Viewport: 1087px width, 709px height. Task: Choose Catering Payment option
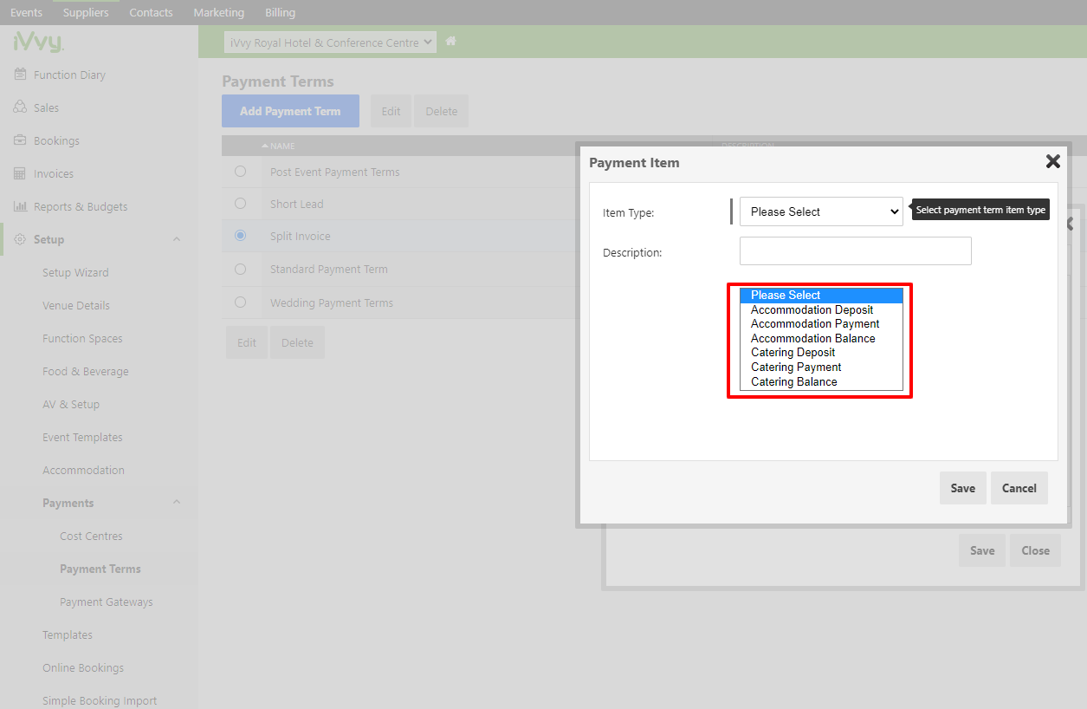(x=821, y=367)
